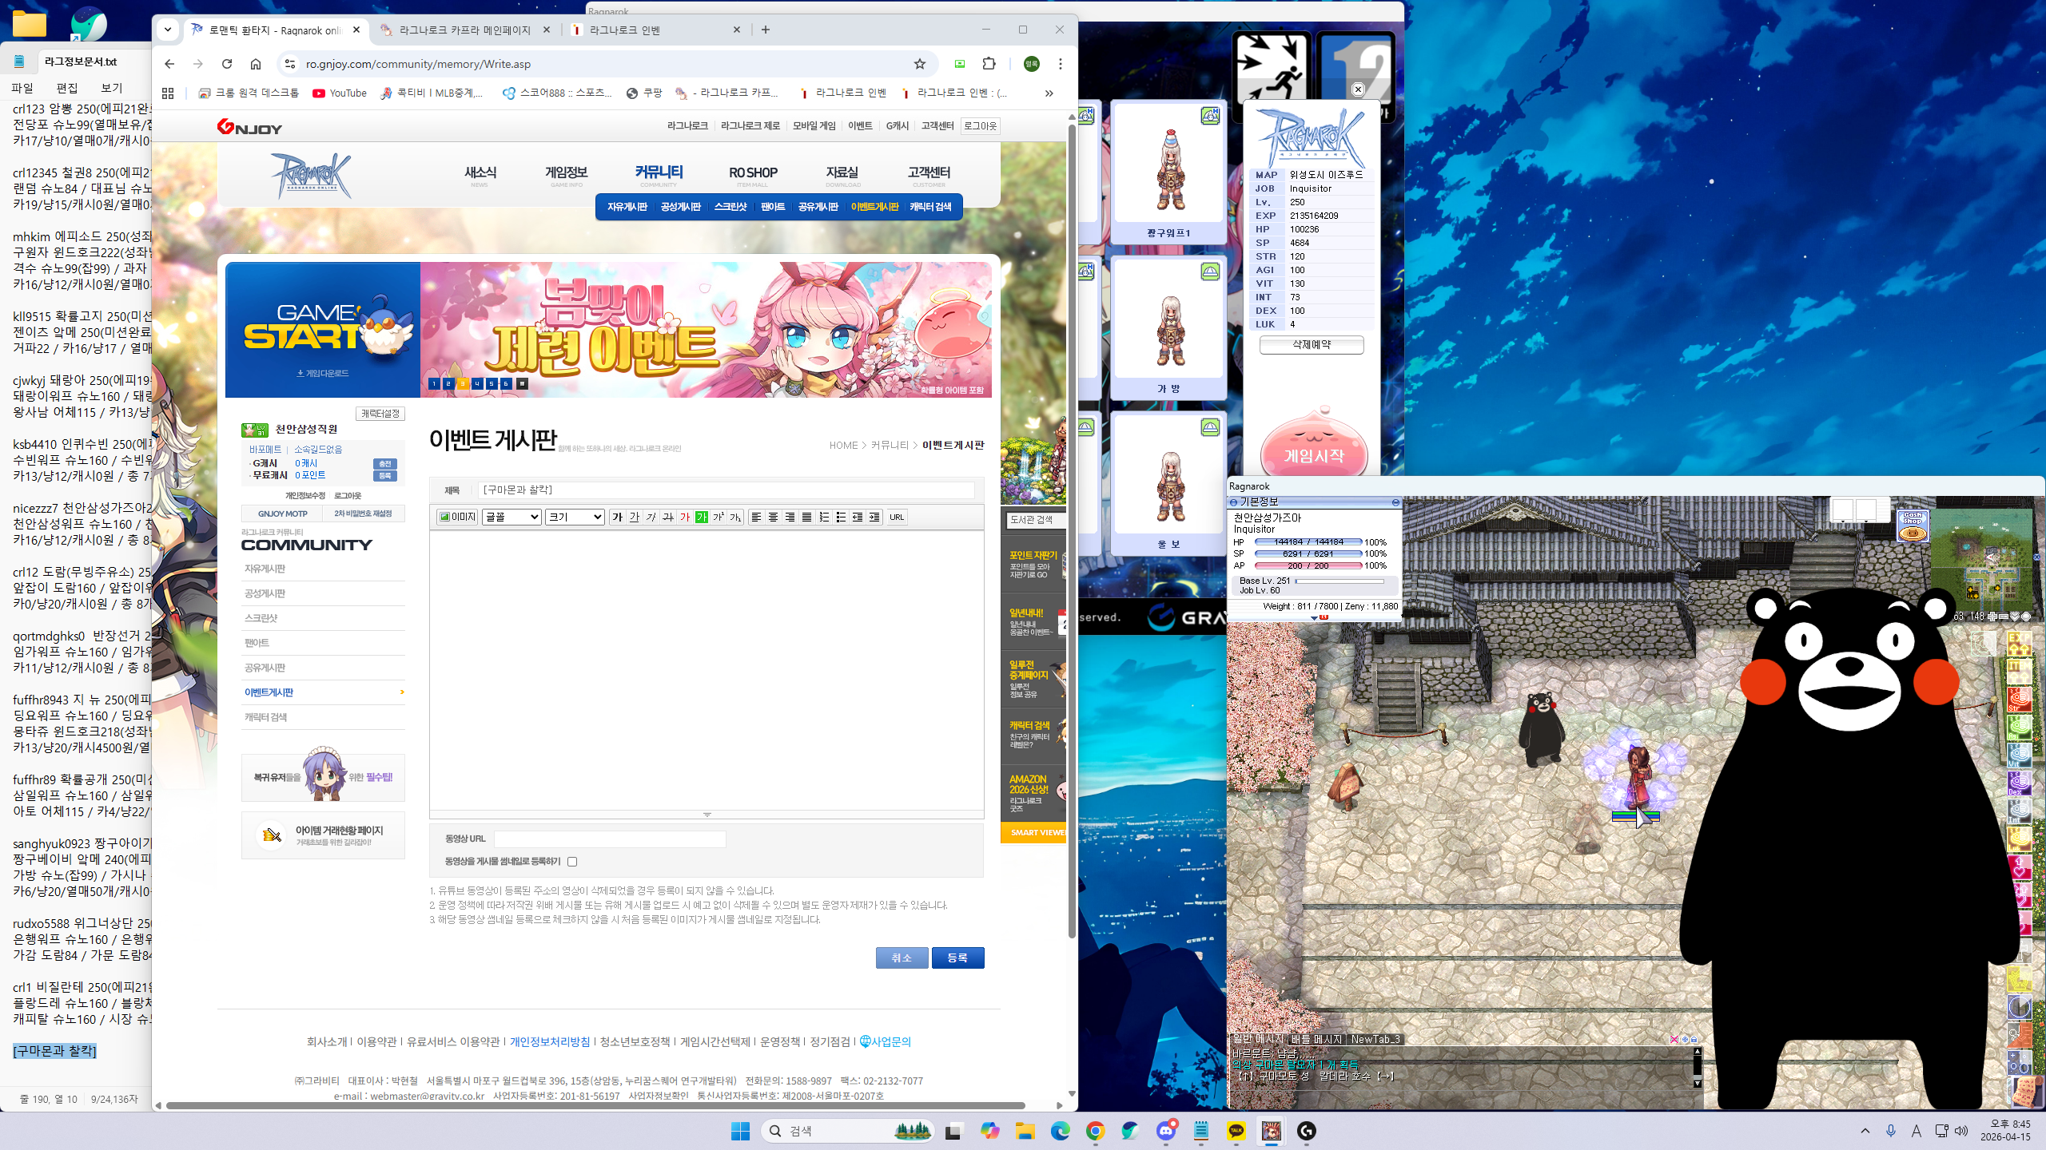The image size is (2046, 1150).
Task: Expand the Chrome tab search dropdown
Action: click(x=167, y=30)
